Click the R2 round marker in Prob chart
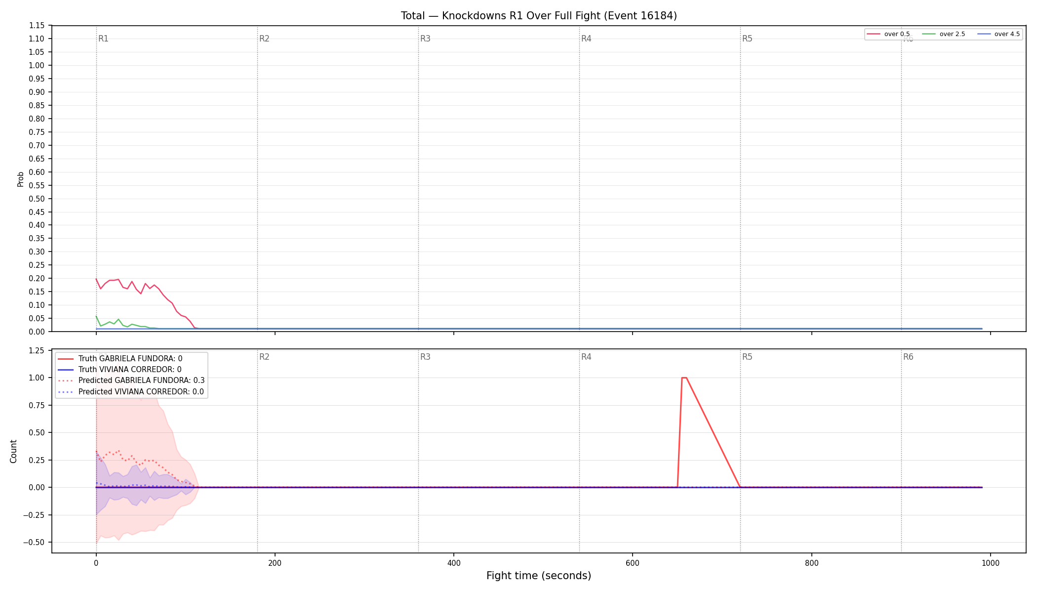Screen dimensions: 1037x593 (x=264, y=39)
